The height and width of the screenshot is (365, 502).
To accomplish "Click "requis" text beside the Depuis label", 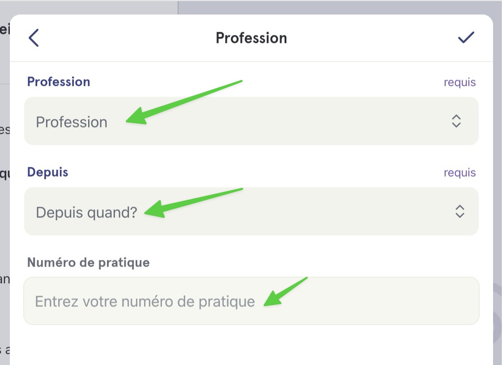I will [459, 173].
